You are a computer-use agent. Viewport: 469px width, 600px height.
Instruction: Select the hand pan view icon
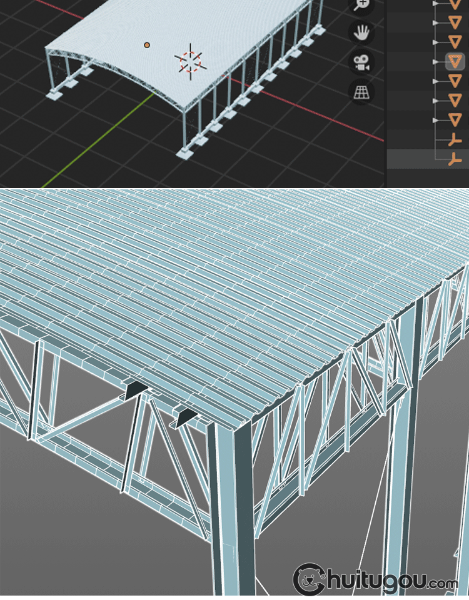point(361,32)
